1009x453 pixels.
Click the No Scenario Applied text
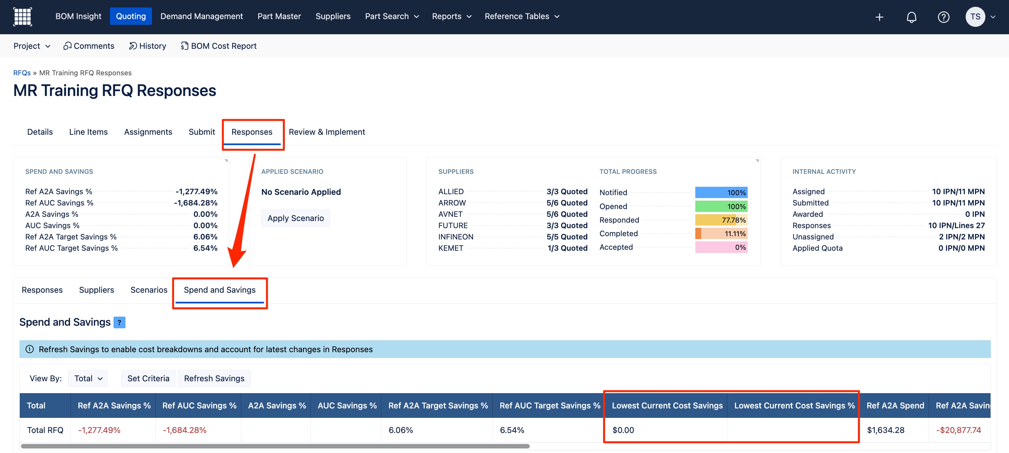[301, 192]
